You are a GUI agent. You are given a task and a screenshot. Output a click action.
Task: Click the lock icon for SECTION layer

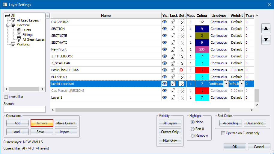173,29
